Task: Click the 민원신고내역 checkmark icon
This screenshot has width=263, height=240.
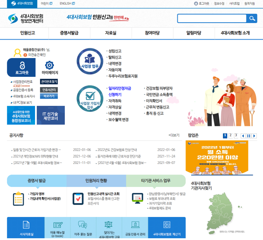Action: coord(78,199)
